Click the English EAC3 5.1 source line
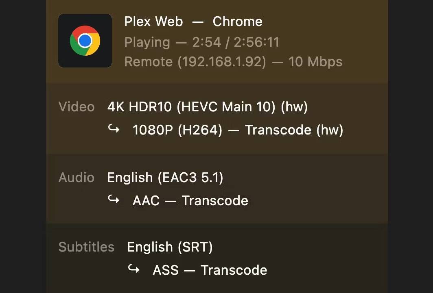Image resolution: width=433 pixels, height=293 pixels. coord(165,178)
